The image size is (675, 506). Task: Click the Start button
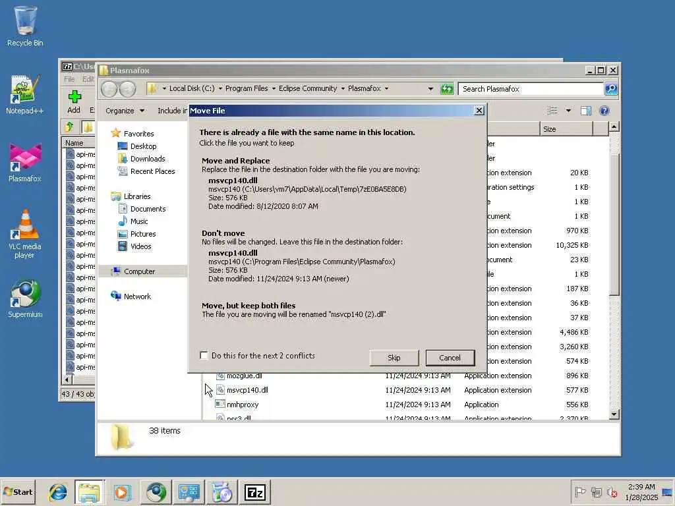click(18, 492)
